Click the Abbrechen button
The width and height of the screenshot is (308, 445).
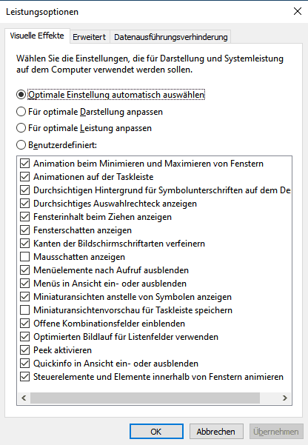(x=216, y=432)
